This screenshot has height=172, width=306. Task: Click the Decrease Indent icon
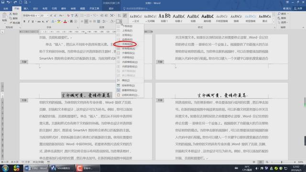click(102, 15)
